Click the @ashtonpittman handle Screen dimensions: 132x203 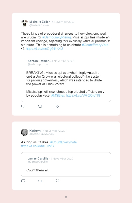tap(39, 64)
